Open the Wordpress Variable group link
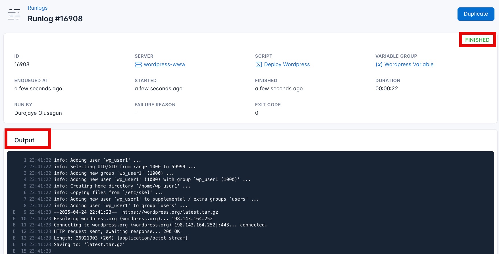 (x=409, y=64)
